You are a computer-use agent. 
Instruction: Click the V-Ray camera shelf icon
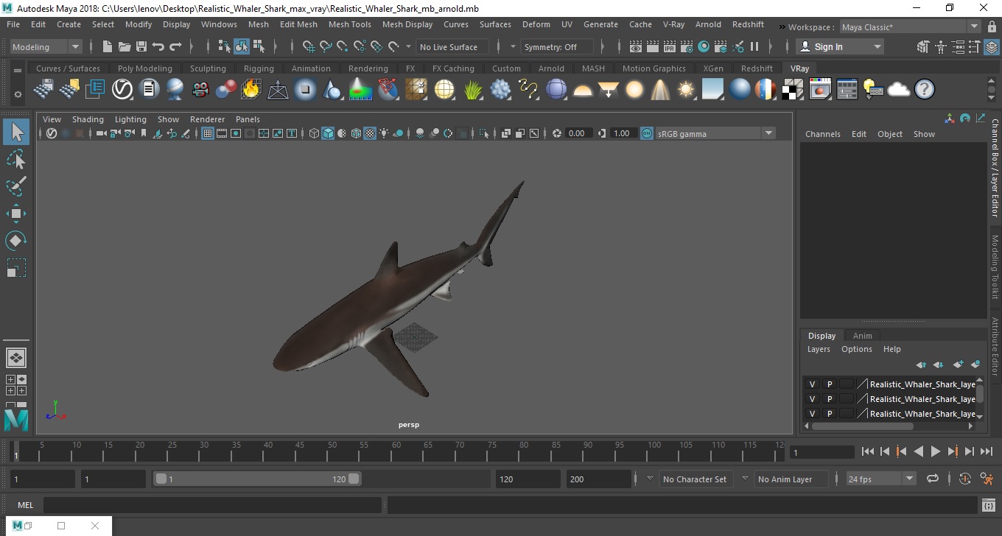click(x=200, y=90)
